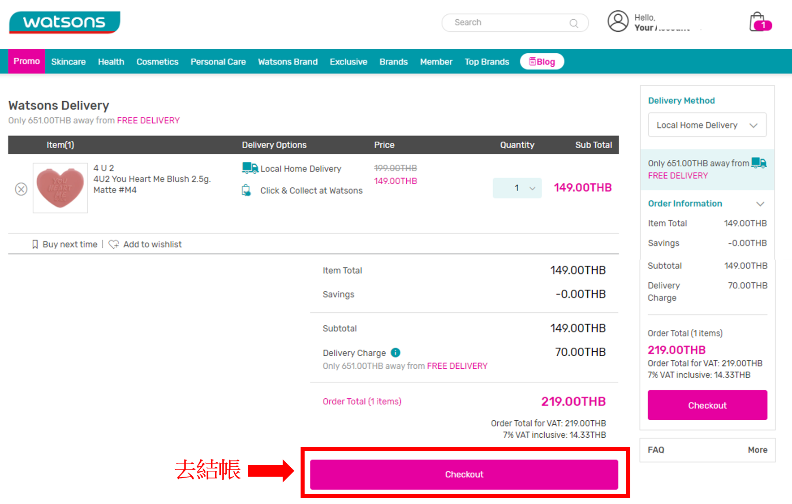Click the Delivery Charge info icon
Screen dimensions: 792x504
396,353
